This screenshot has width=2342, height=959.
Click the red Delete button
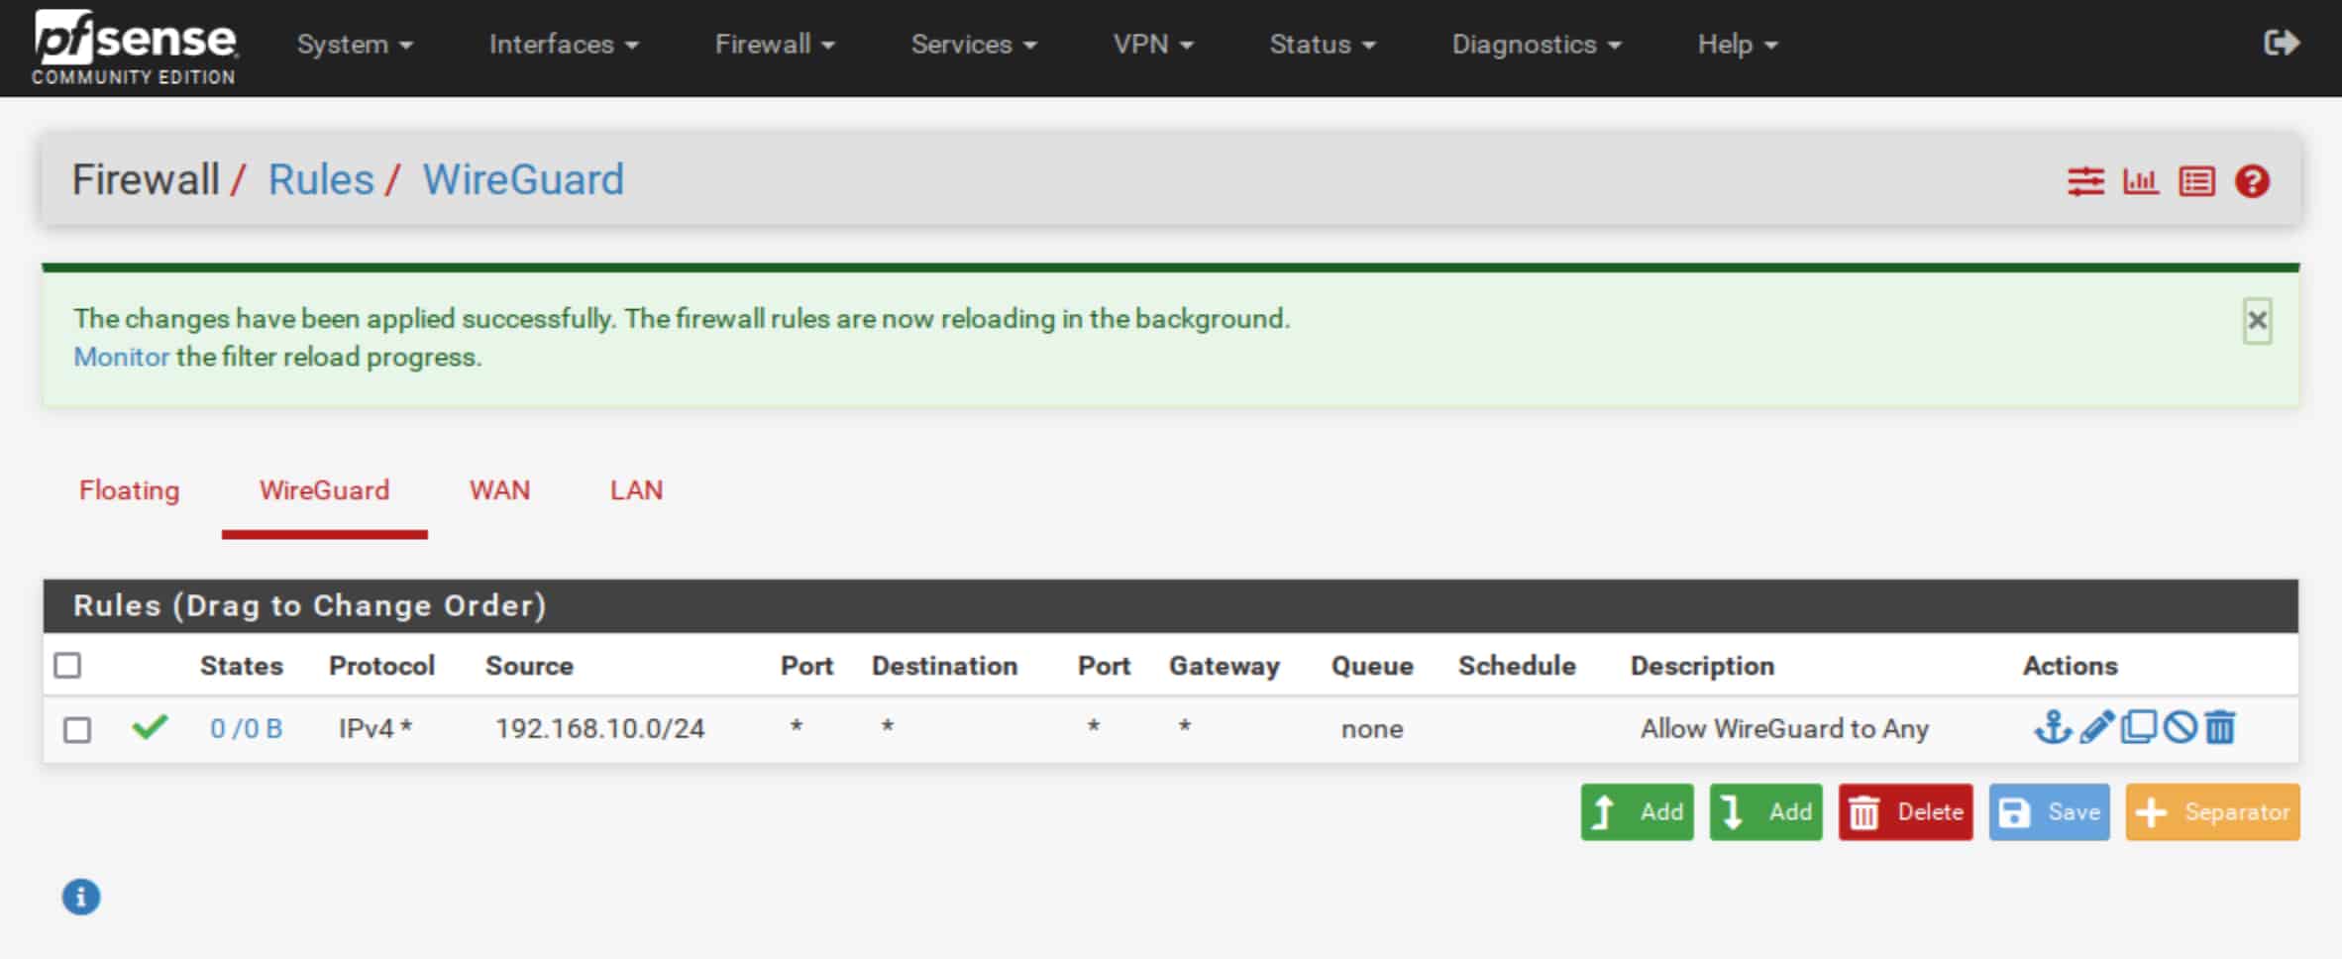click(1906, 812)
